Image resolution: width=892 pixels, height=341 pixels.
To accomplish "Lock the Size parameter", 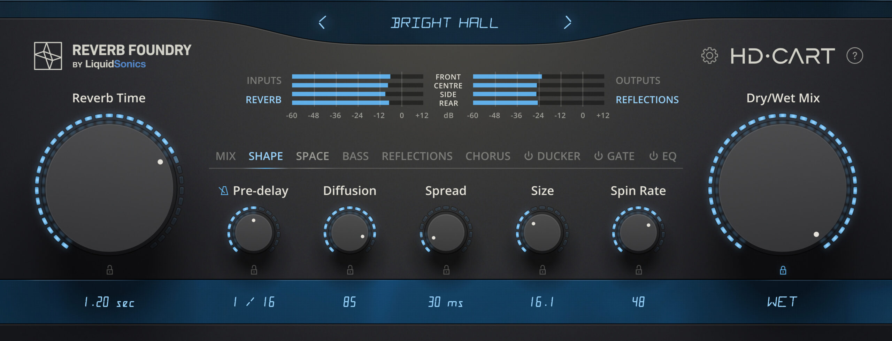I will click(x=543, y=270).
